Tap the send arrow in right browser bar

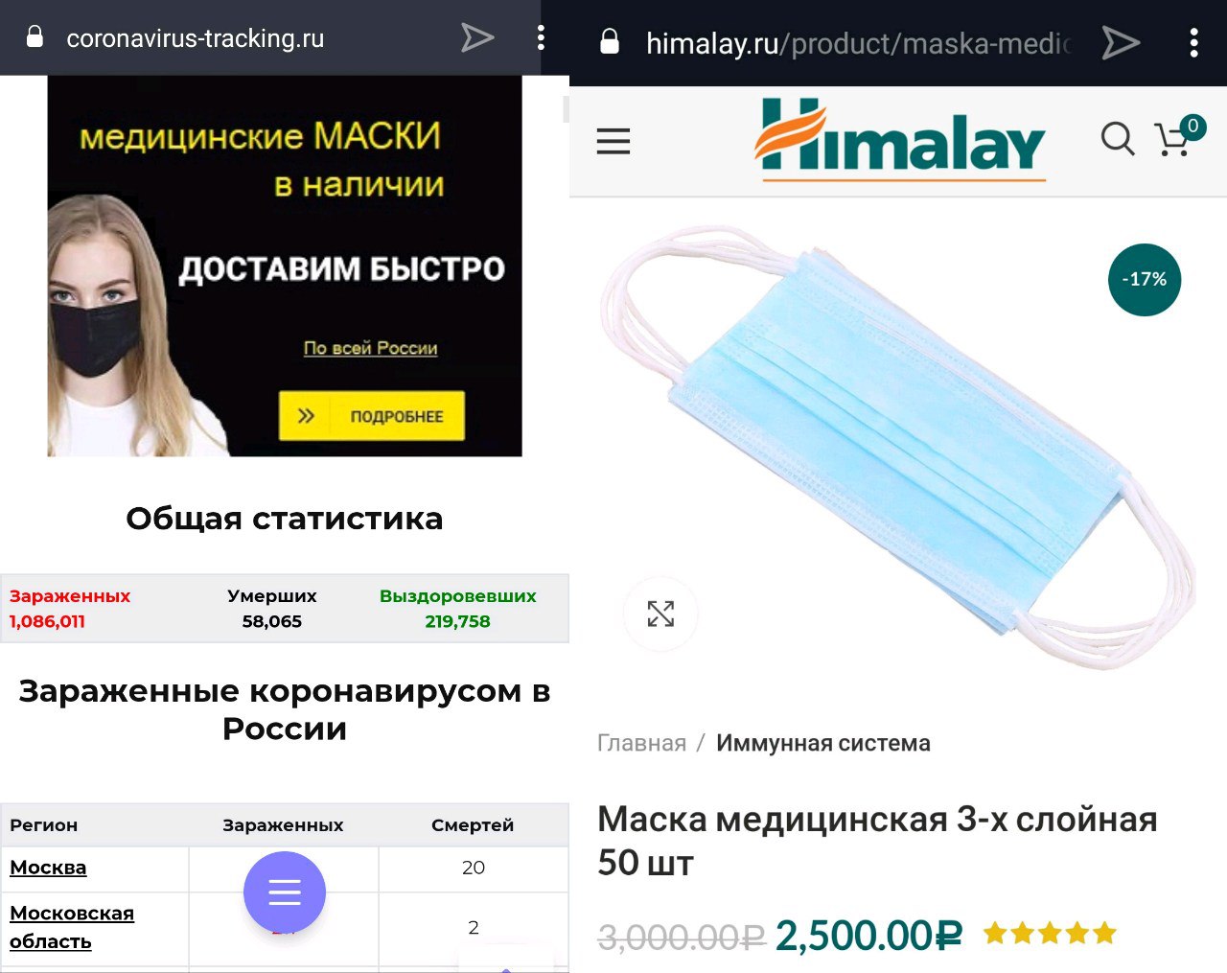pos(1120,42)
